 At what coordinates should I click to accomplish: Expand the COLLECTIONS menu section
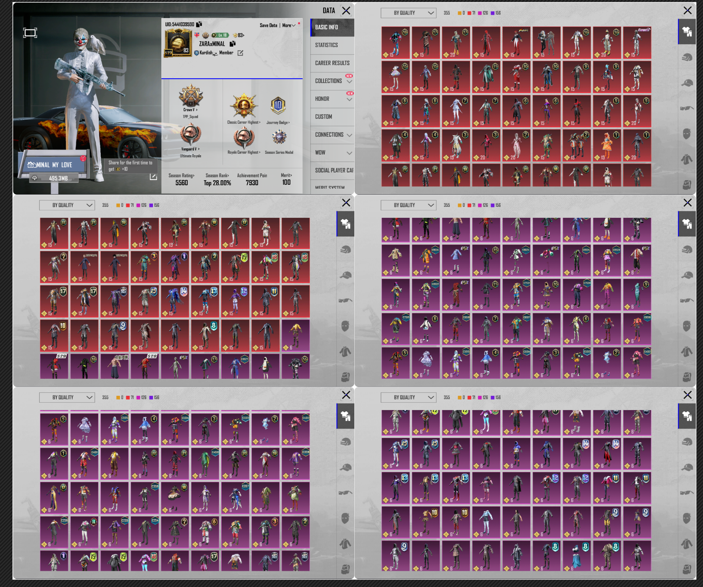coord(332,81)
